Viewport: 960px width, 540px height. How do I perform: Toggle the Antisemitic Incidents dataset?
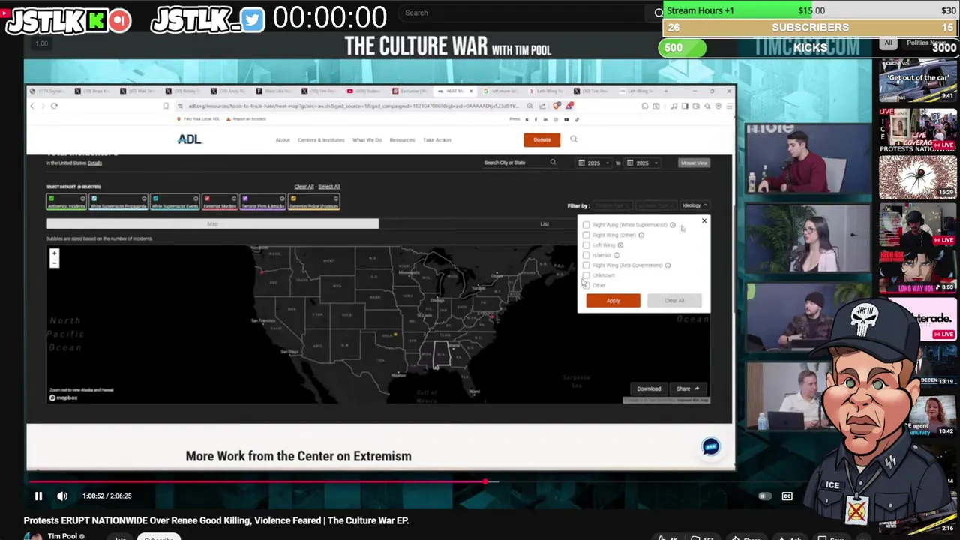tap(67, 202)
